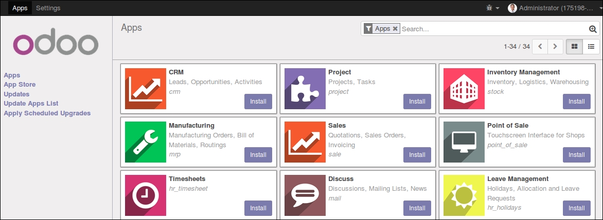Image resolution: width=603 pixels, height=220 pixels.
Task: Open the Discuss speech bubble icon
Action: (x=305, y=195)
